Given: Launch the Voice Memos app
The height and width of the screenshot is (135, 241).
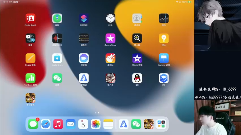Looking at the screenshot, I should 57,38.
